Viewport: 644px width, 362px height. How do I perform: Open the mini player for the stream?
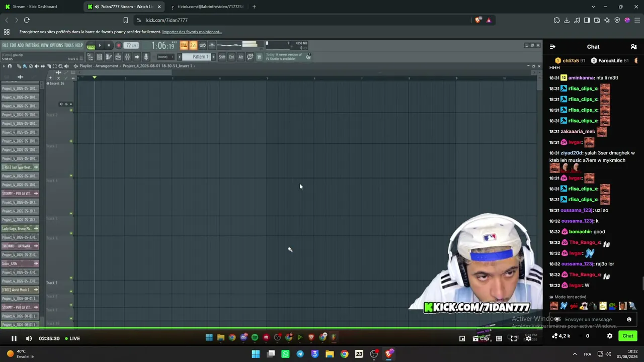click(x=462, y=338)
